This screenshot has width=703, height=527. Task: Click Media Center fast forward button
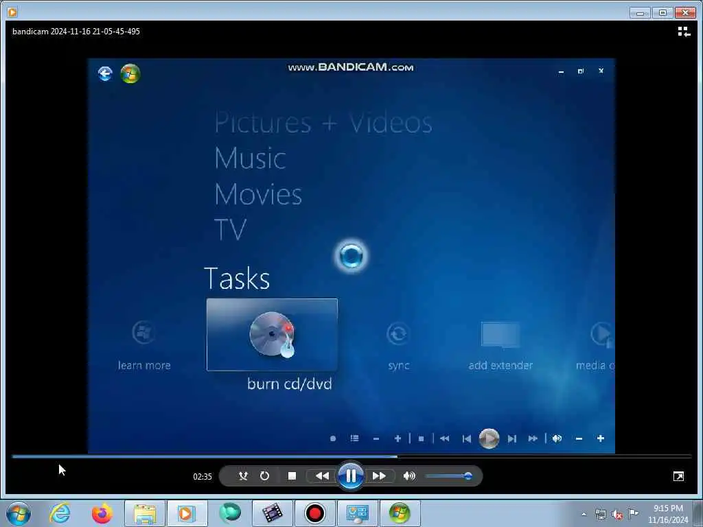point(533,438)
